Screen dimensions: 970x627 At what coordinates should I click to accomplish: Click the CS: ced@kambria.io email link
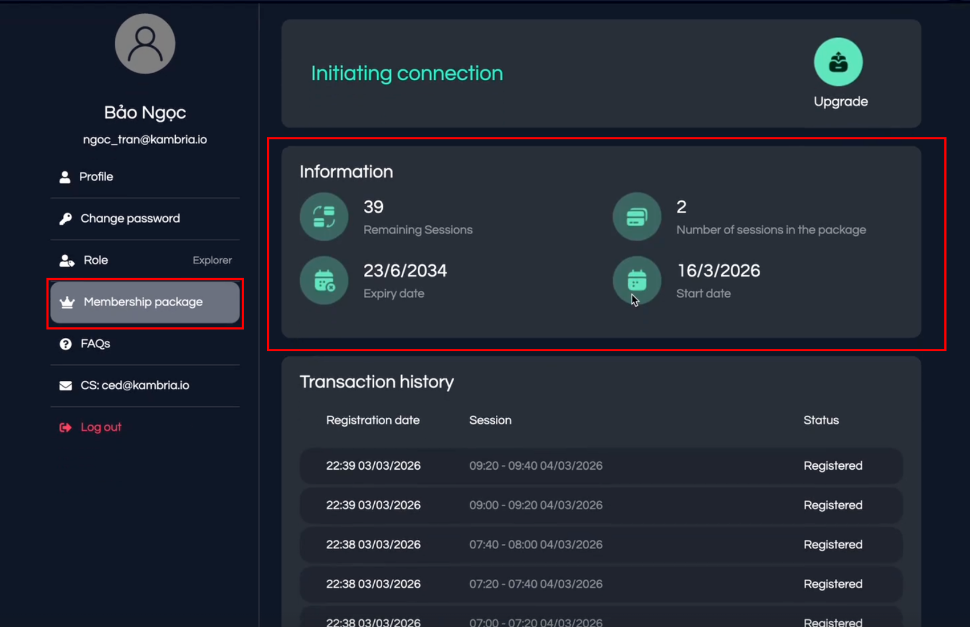coord(135,385)
